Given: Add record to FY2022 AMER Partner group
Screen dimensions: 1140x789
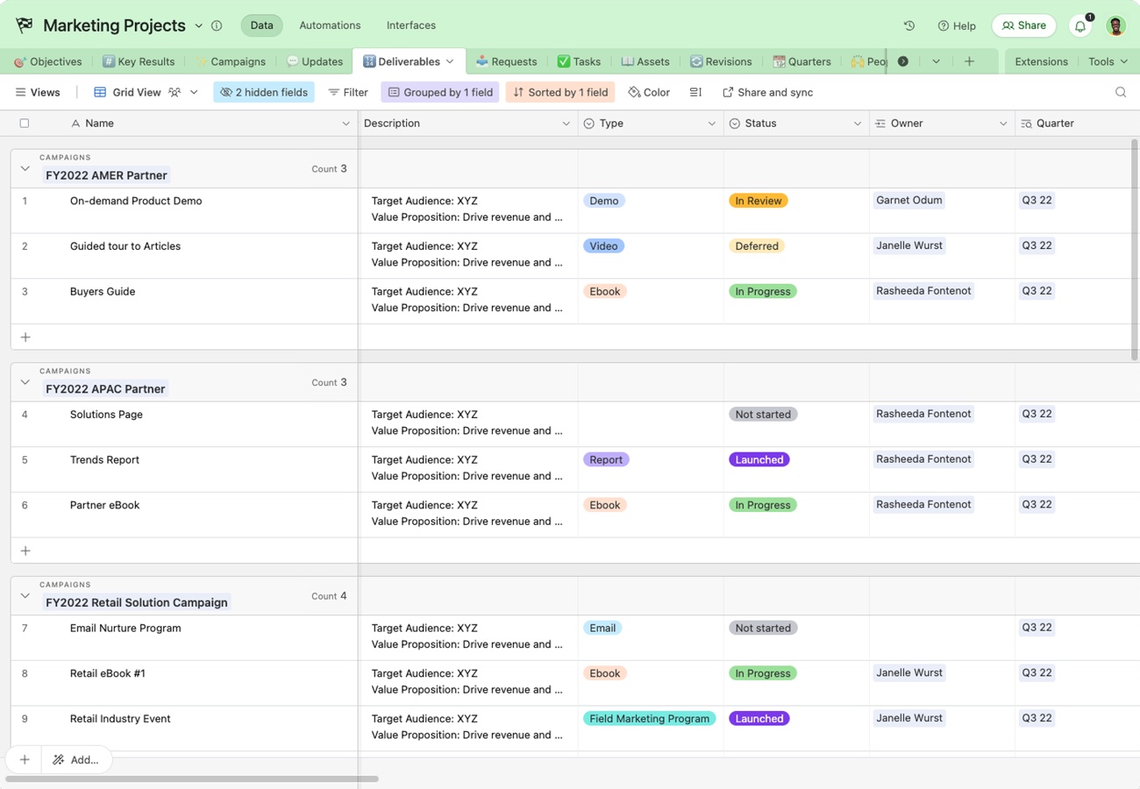Looking at the screenshot, I should (25, 337).
